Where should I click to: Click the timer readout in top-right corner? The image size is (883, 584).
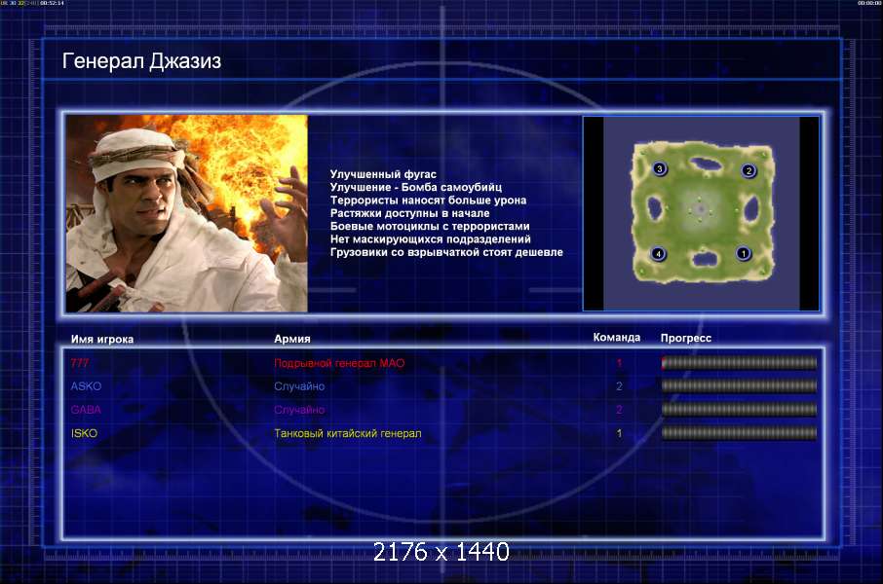869,3
